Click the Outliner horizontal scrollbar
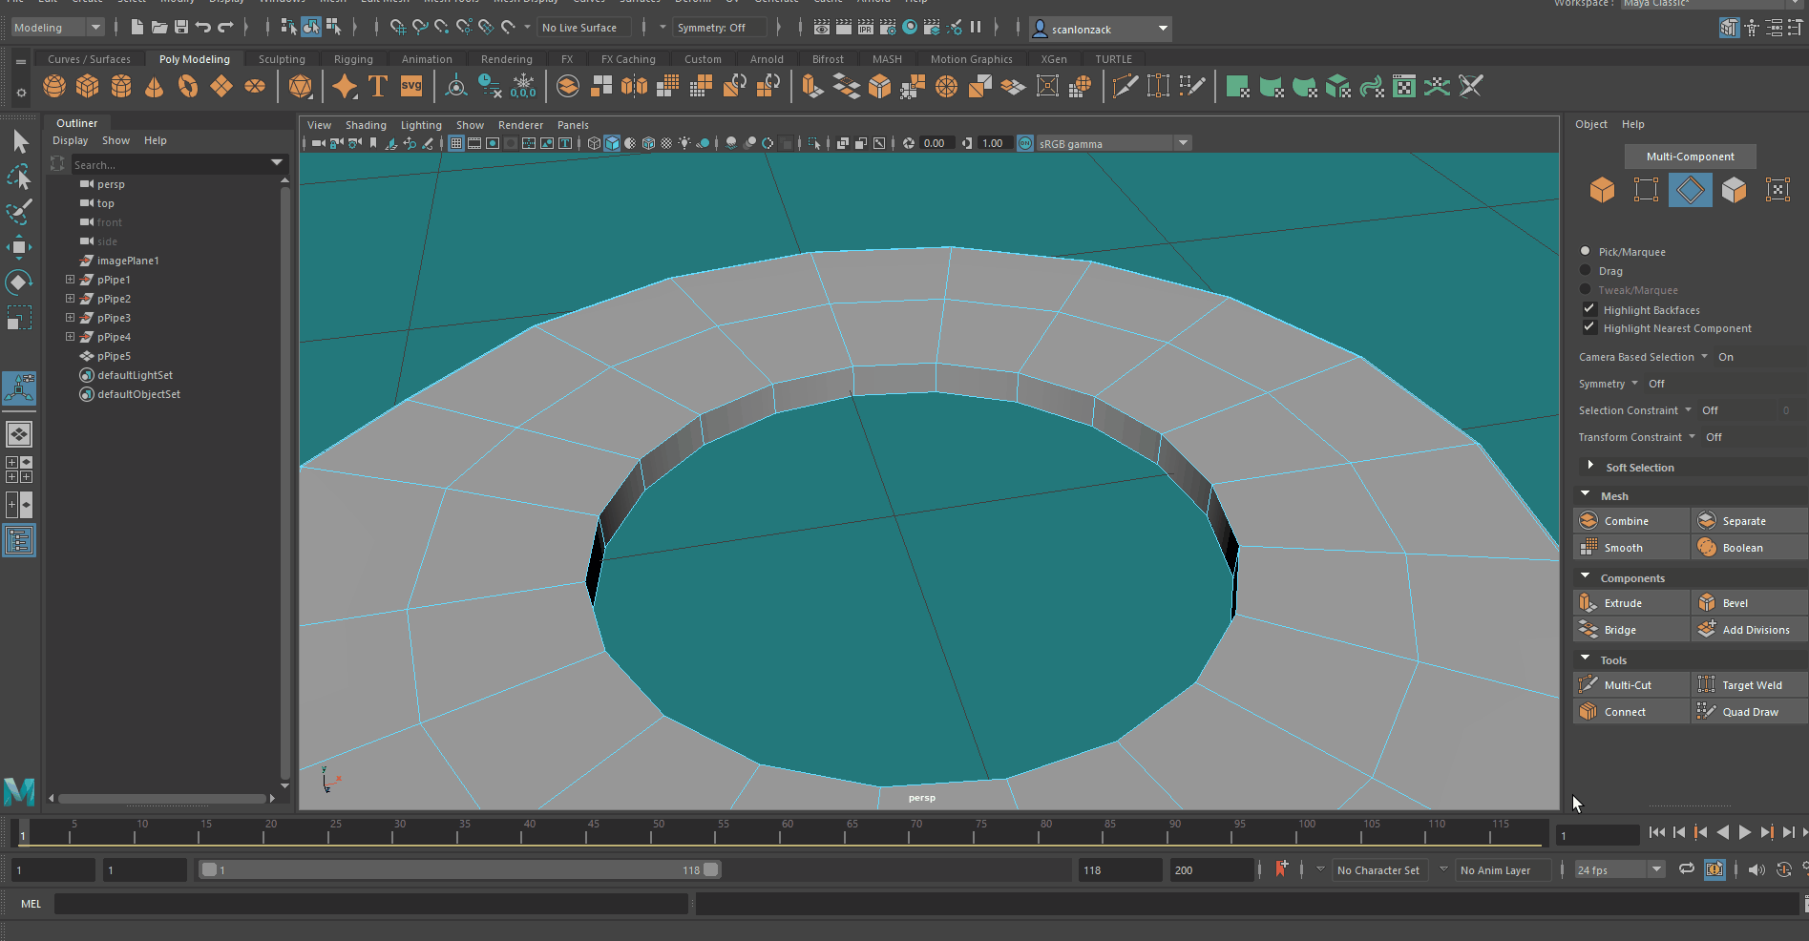The width and height of the screenshot is (1809, 941). click(x=162, y=798)
